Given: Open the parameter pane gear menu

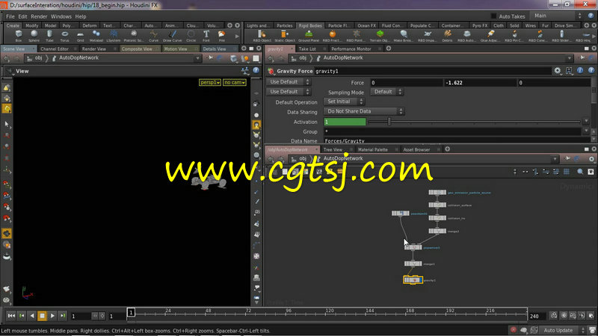Looking at the screenshot, I should click(558, 71).
